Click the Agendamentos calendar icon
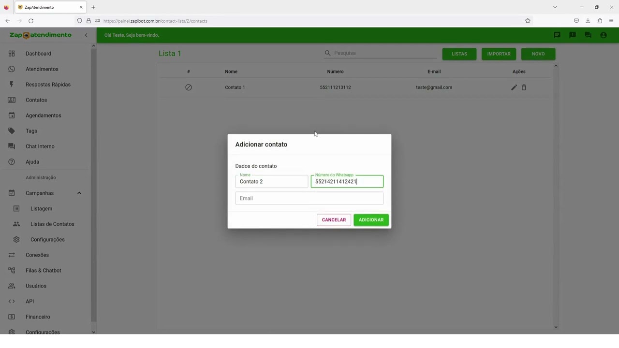619x348 pixels. pyautogui.click(x=12, y=116)
